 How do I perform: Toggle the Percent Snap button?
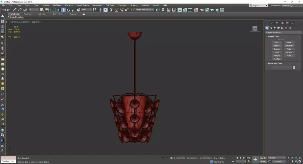click(x=122, y=10)
